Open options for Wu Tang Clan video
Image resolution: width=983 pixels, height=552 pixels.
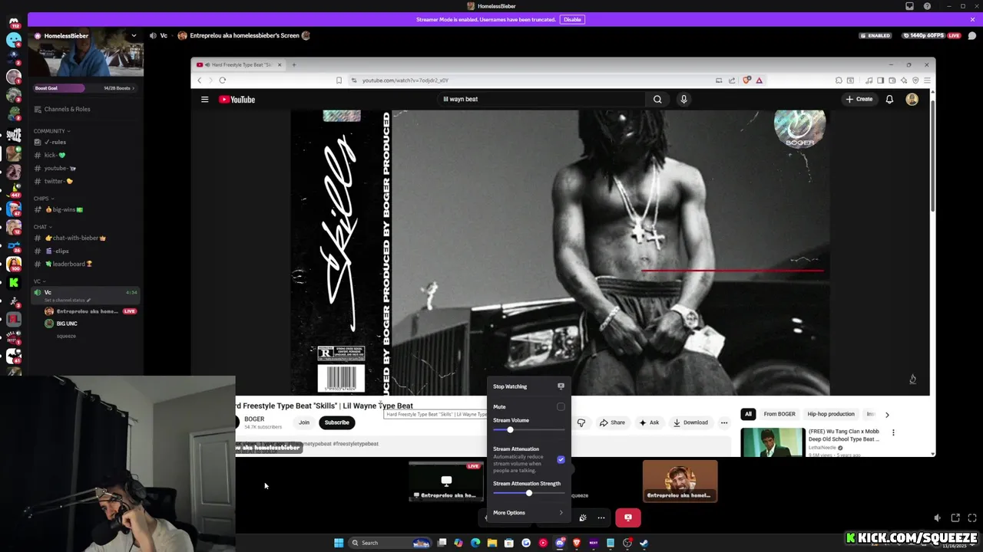[x=893, y=433]
